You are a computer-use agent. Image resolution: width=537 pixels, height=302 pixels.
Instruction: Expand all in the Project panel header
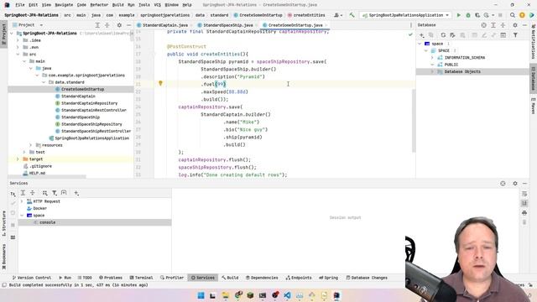pyautogui.click(x=97, y=25)
